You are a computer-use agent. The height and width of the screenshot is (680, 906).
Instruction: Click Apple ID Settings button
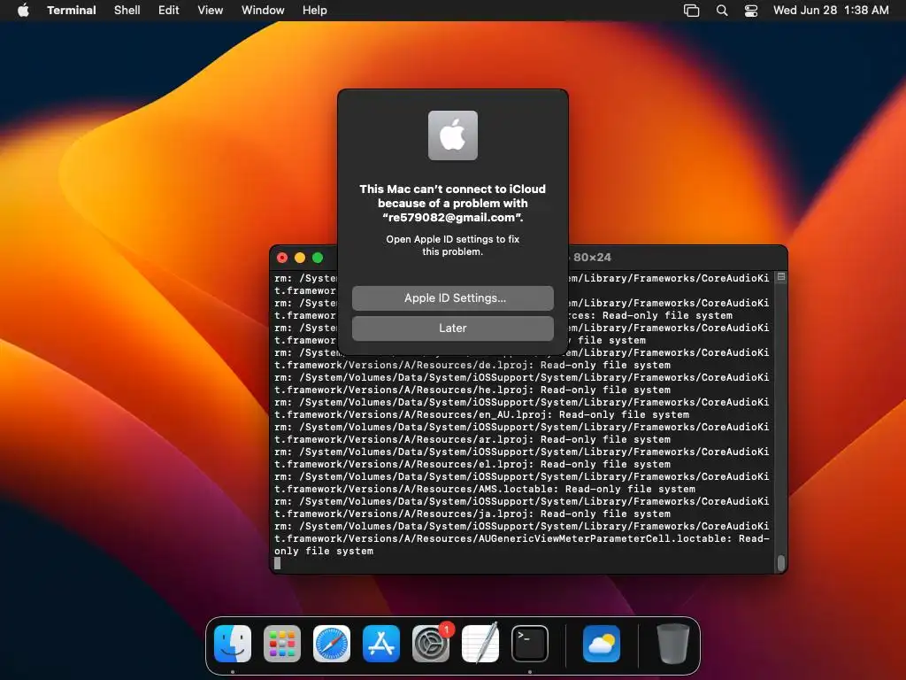(452, 297)
